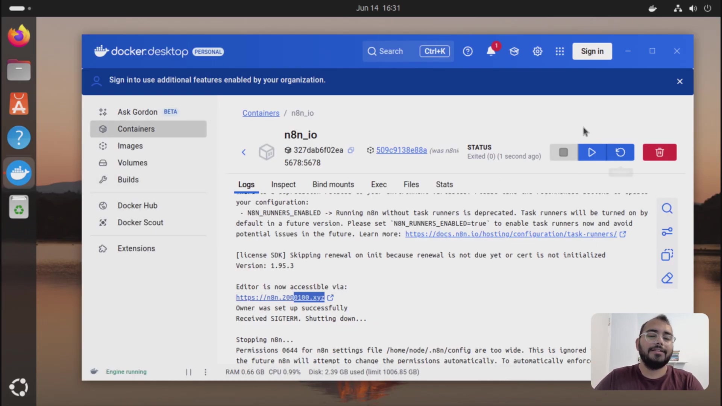
Task: Open the Learning center graduation cap icon
Action: pyautogui.click(x=514, y=51)
